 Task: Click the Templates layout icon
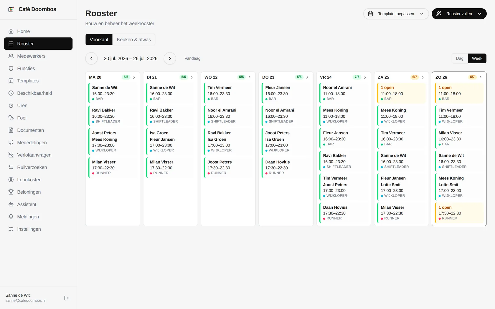point(11,81)
